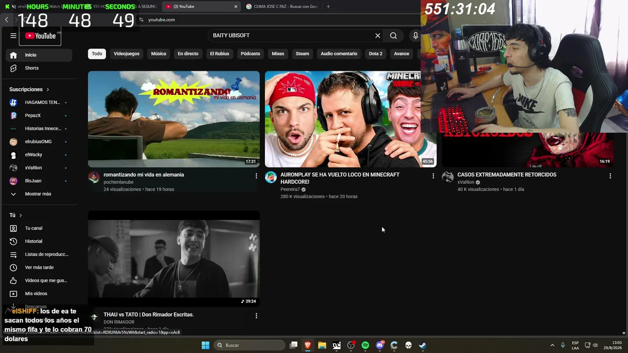Open Tu canal in the sidebar

[x=39, y=228]
